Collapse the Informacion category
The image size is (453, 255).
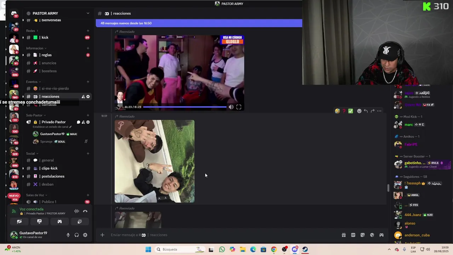pos(36,48)
